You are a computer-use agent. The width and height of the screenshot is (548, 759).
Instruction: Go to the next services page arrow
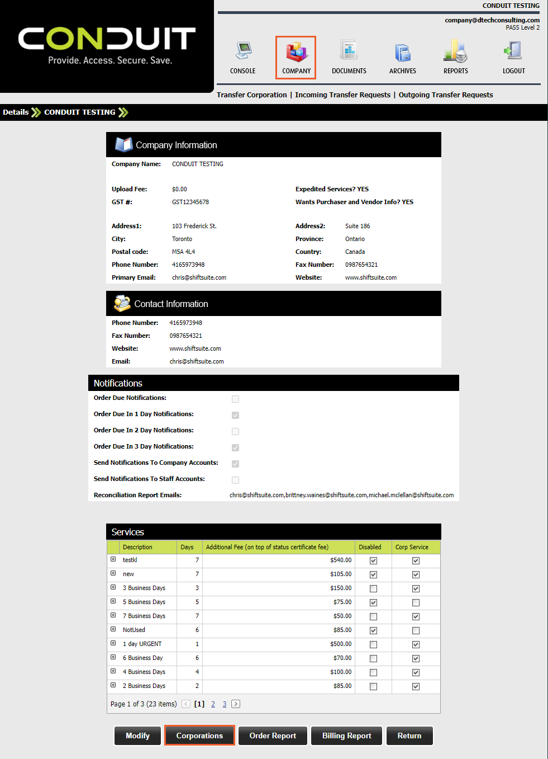(x=236, y=704)
